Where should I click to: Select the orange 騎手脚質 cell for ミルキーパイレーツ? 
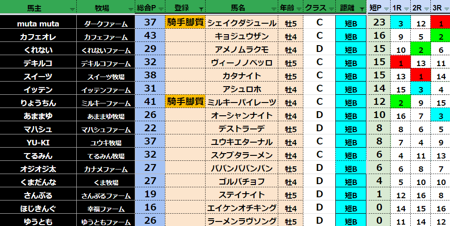pyautogui.click(x=185, y=102)
